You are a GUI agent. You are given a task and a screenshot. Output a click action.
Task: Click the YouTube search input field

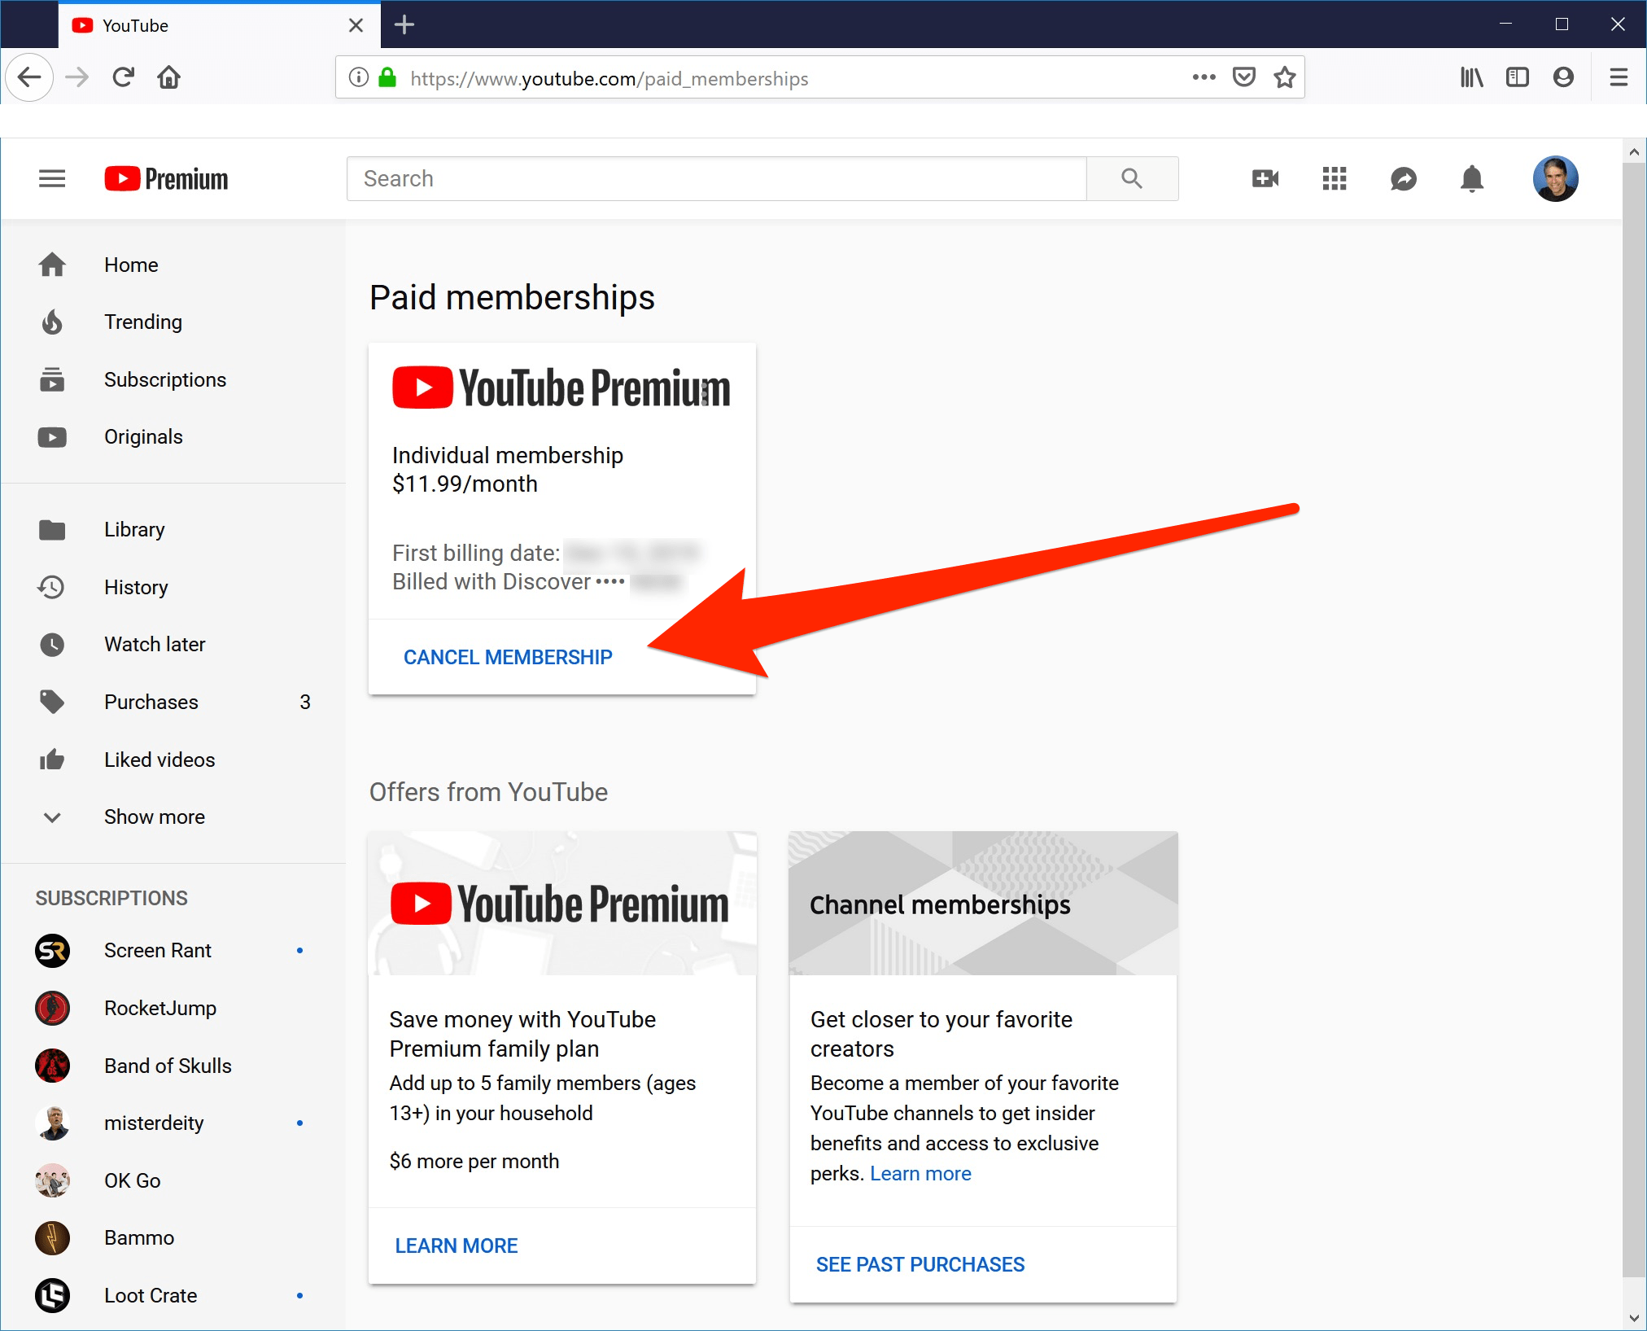tap(716, 178)
